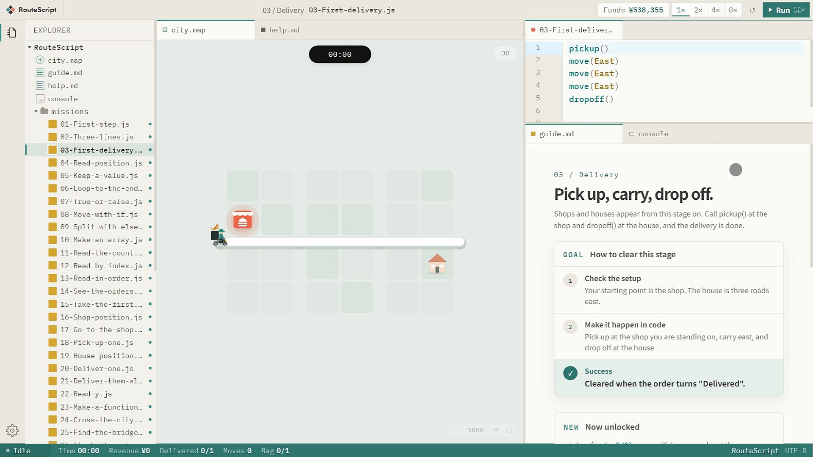Collapse the RouteScript root tree
The image size is (813, 457).
pyautogui.click(x=29, y=47)
